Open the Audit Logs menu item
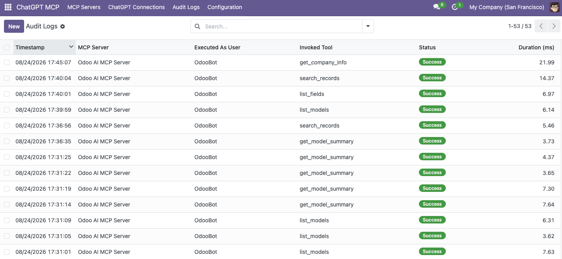Screen dimensions: 562x259 (186, 7)
